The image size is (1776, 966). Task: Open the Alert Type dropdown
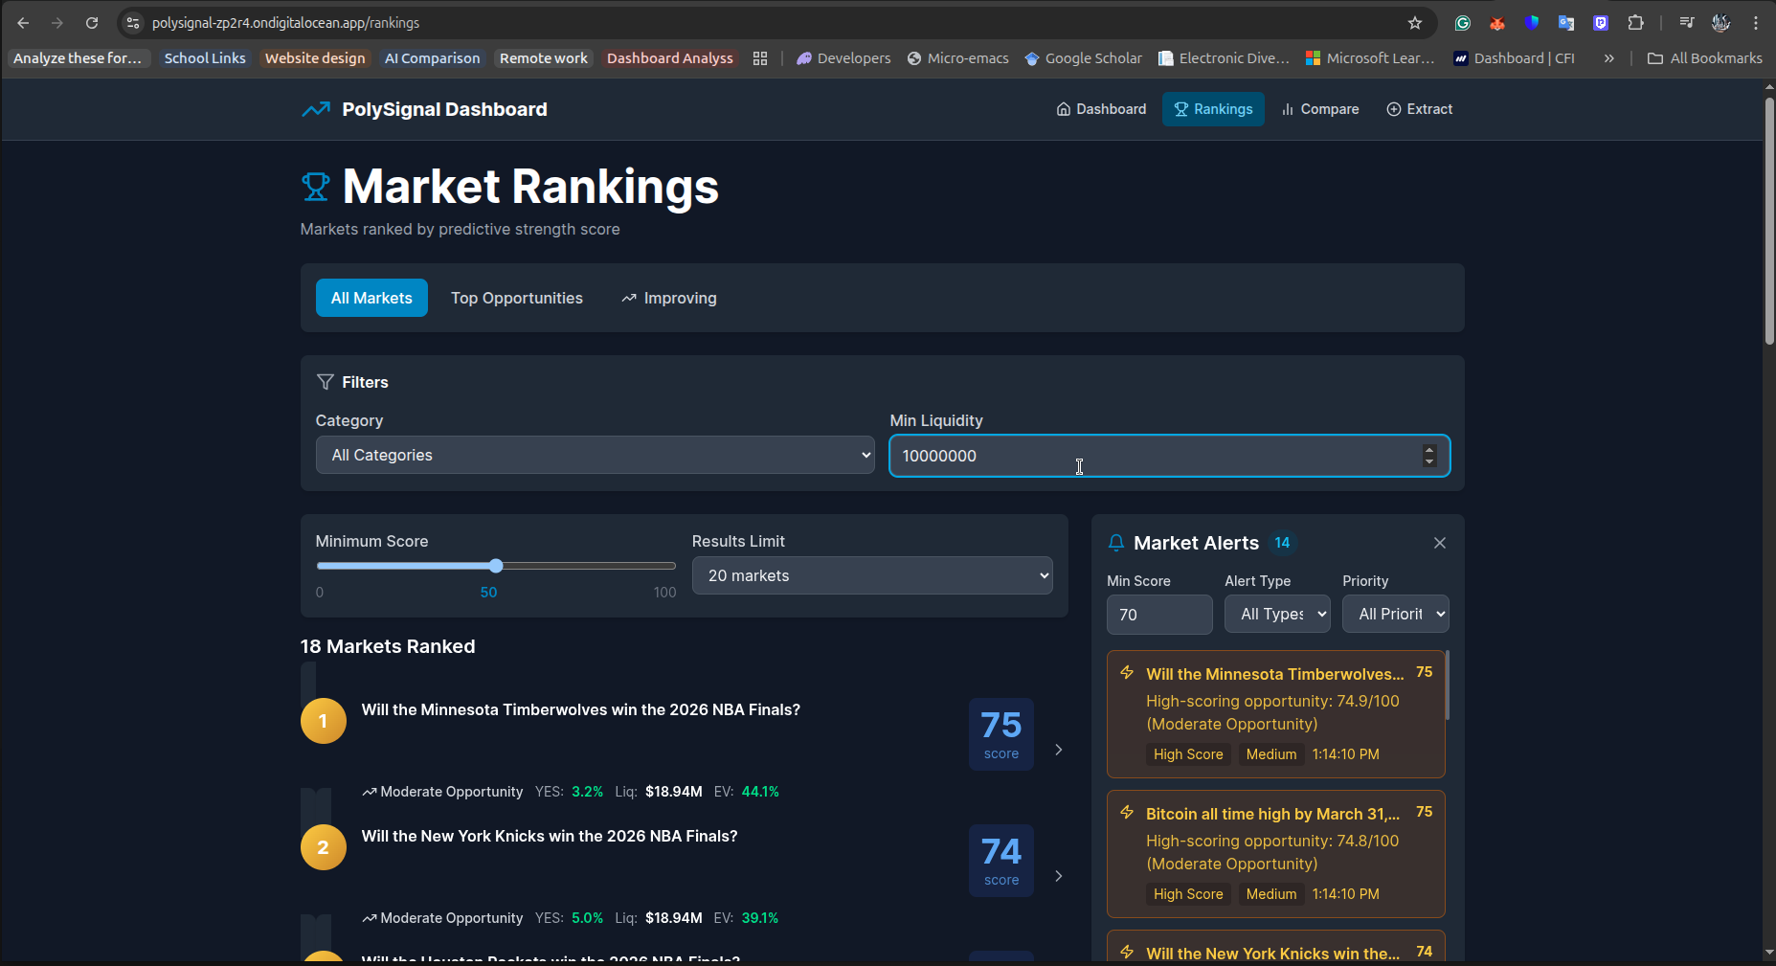[x=1277, y=614]
